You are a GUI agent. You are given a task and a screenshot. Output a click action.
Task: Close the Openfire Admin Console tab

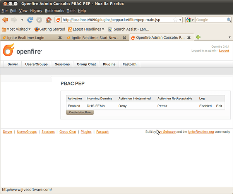189,38
